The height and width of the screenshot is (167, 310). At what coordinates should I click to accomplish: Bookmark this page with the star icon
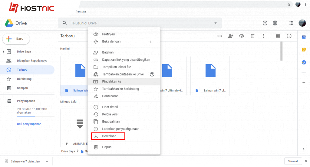(x=289, y=5)
